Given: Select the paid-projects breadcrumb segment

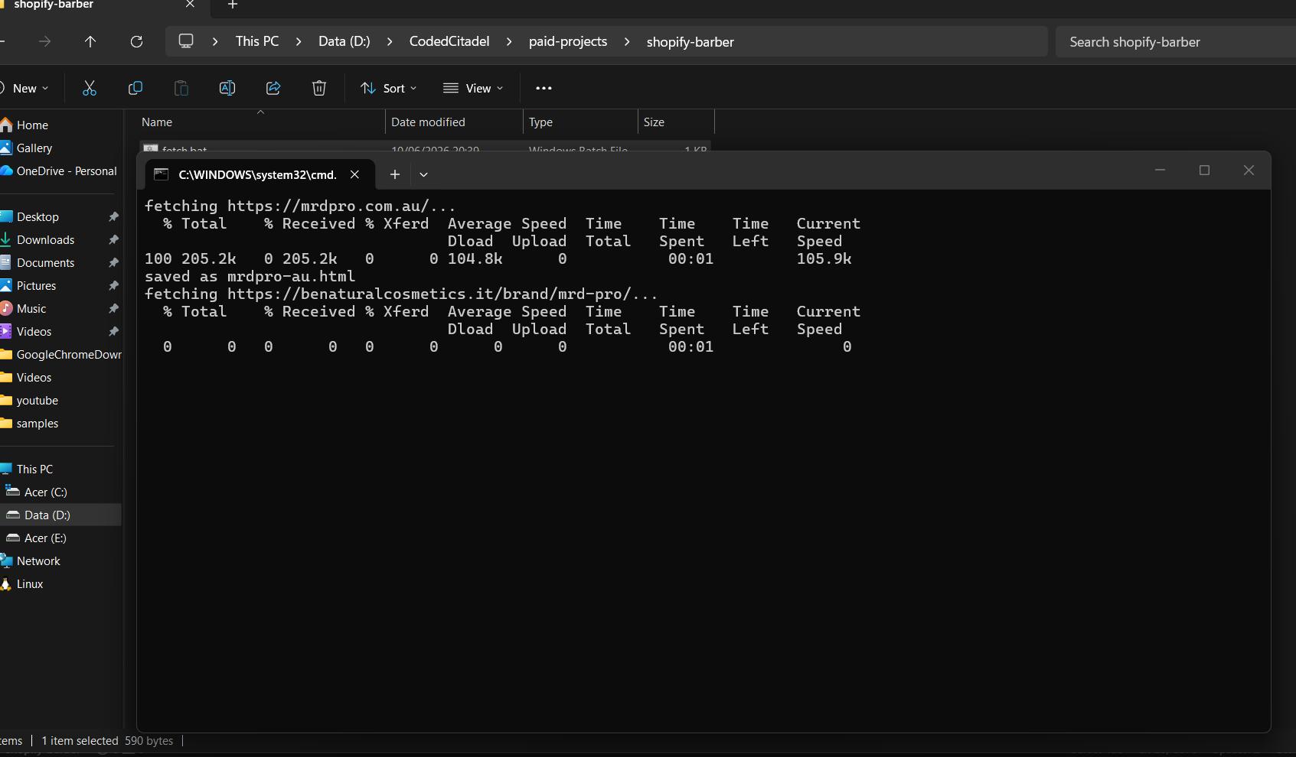Looking at the screenshot, I should point(568,41).
